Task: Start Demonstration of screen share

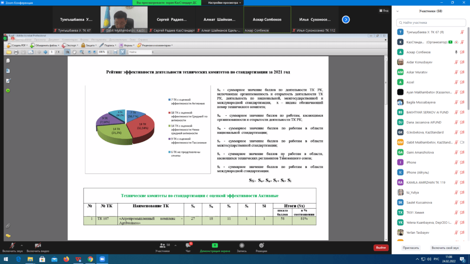Action: [215, 247]
